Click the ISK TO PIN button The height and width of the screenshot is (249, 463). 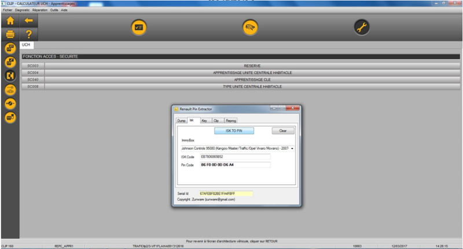click(x=234, y=131)
